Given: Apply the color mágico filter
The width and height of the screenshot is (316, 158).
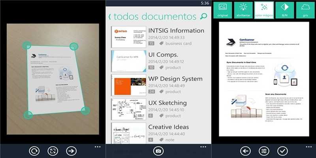Looking at the screenshot, I should click(264, 10).
